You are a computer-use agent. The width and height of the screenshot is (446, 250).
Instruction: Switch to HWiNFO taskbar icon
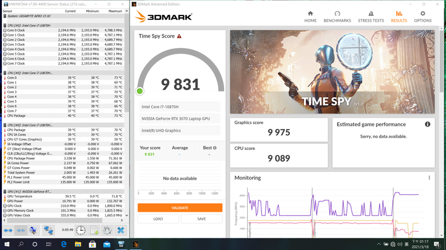(121, 244)
